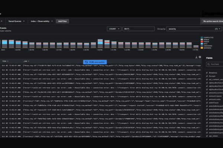Select the amount.units field
Screen dimensions: 223x148
(x=214, y=99)
